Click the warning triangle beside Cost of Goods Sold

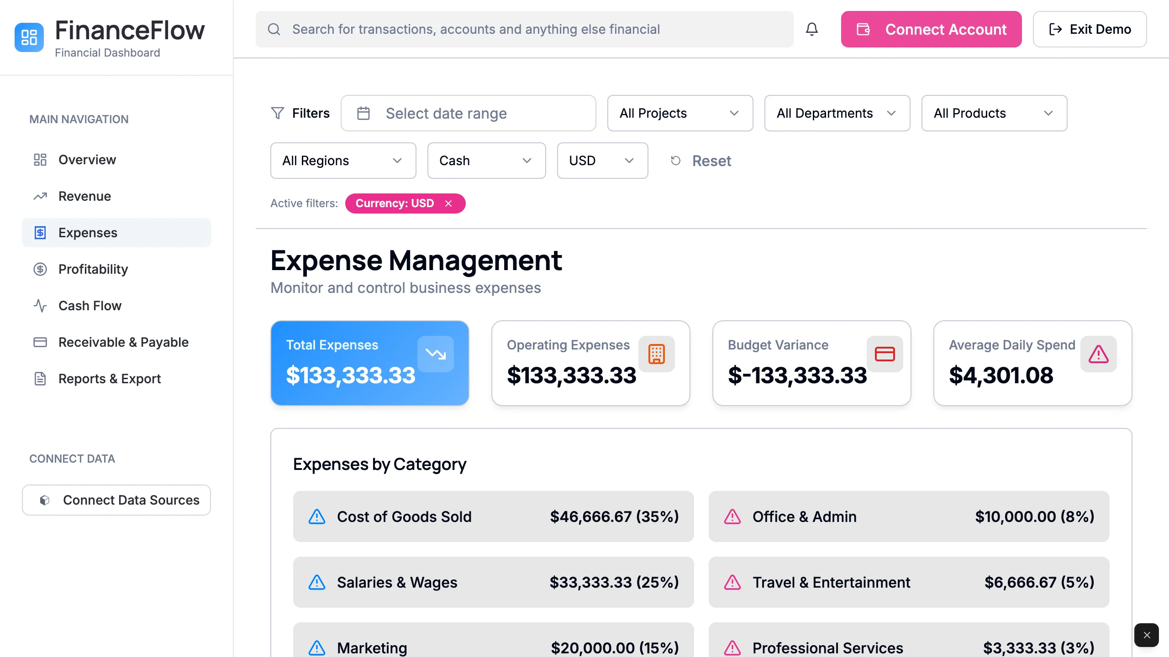point(316,516)
